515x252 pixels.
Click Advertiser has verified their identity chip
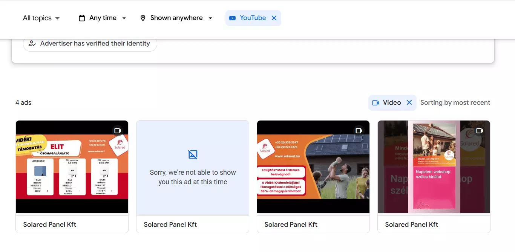click(x=90, y=44)
